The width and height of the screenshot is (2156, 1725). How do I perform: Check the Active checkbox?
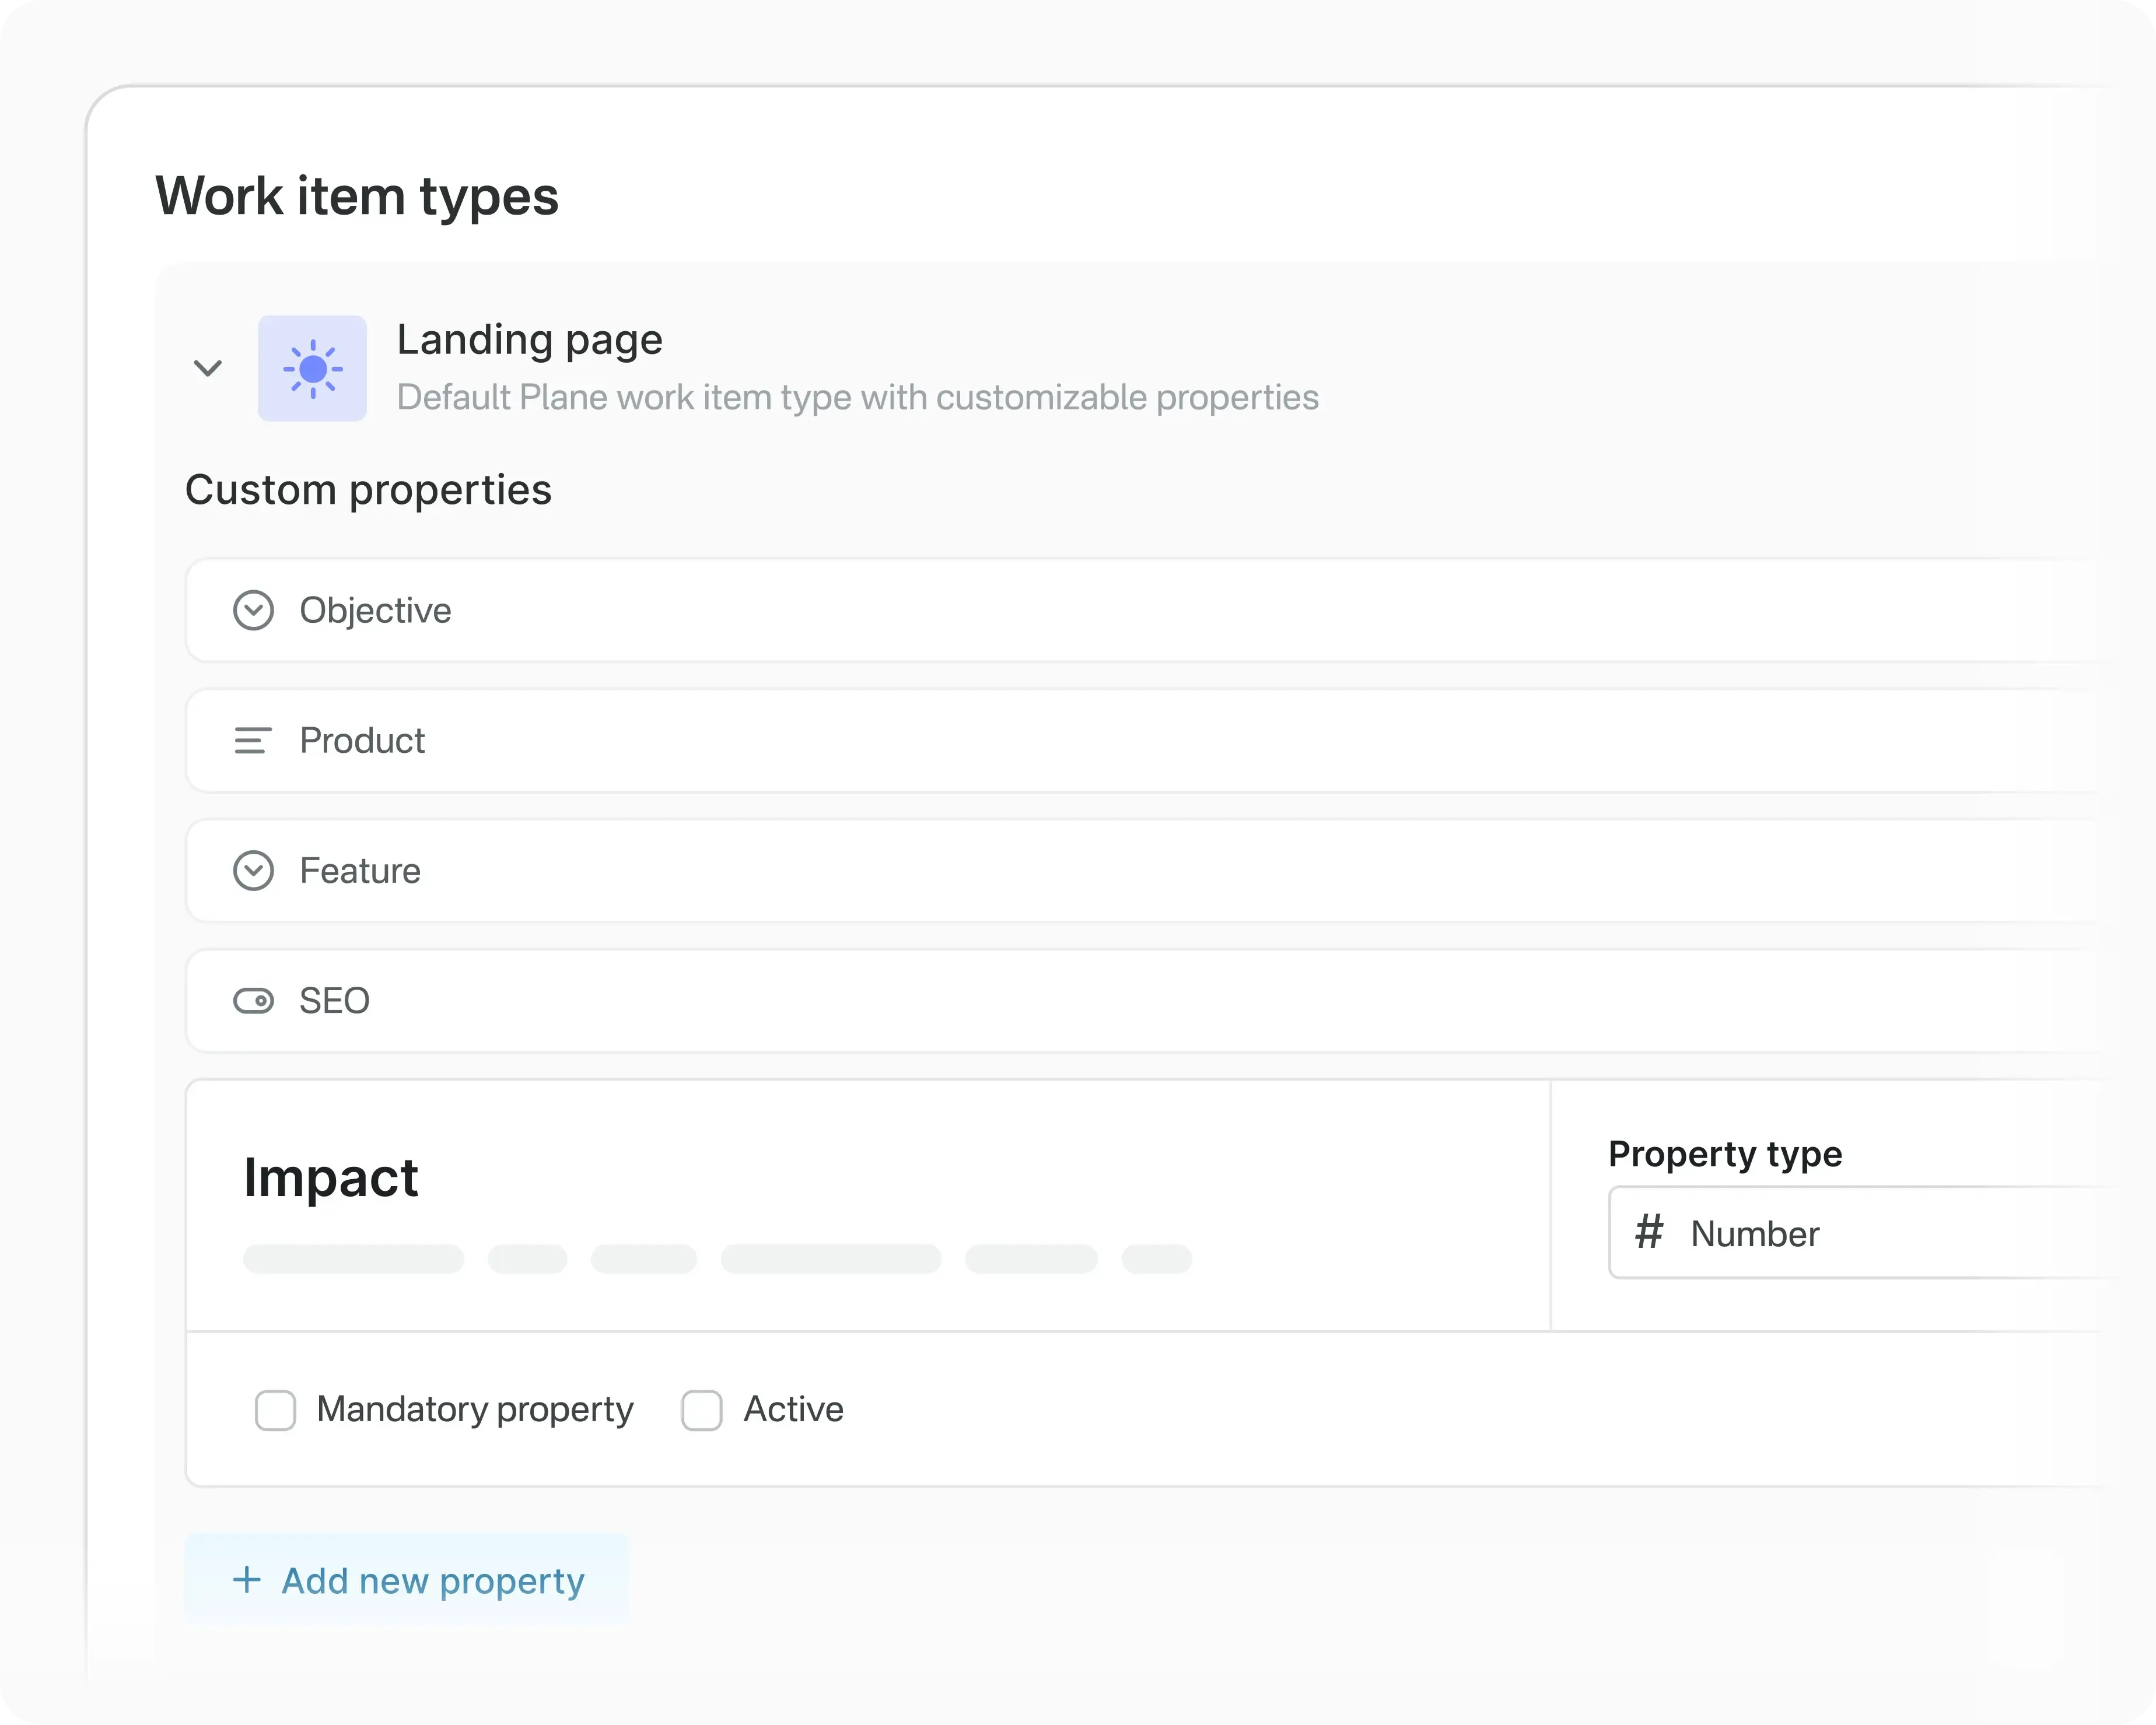(x=702, y=1410)
